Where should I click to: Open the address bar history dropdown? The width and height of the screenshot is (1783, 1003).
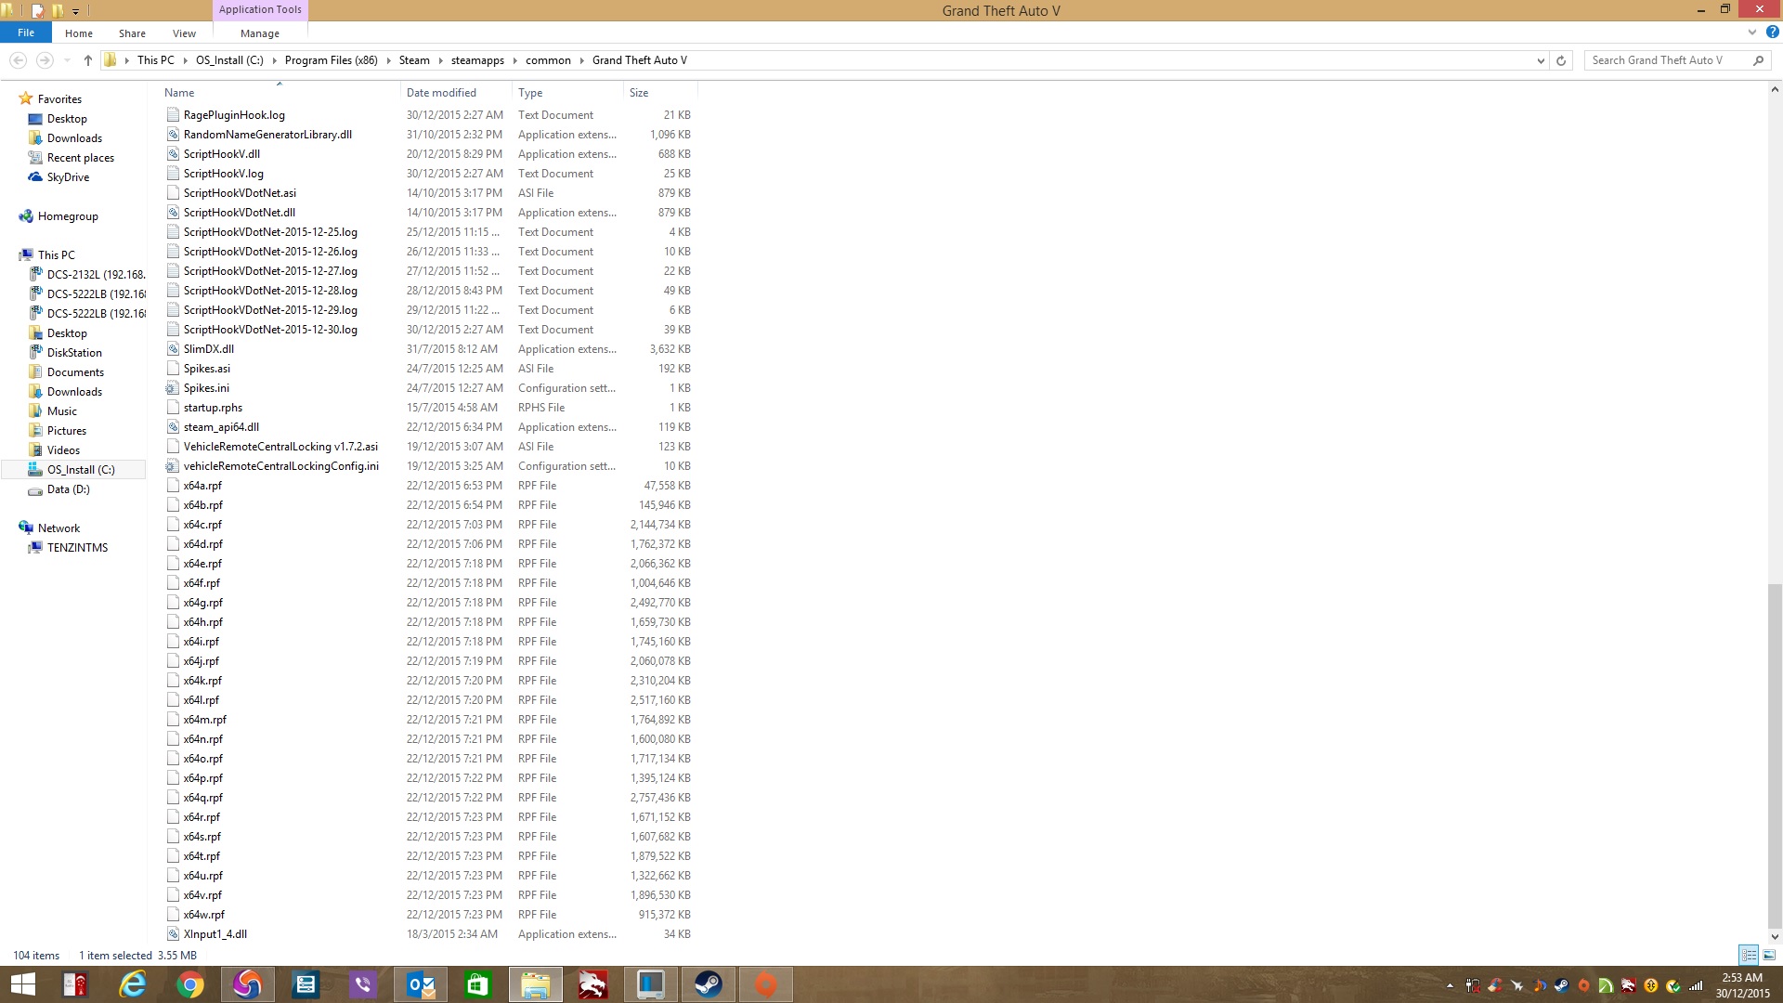point(1541,60)
